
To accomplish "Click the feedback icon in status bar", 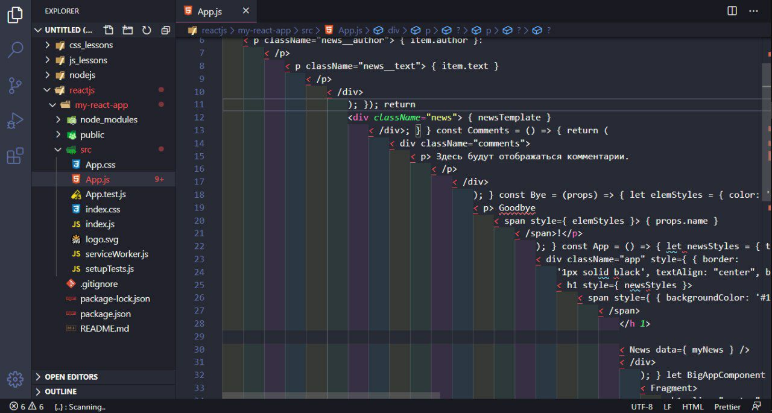I will (756, 406).
